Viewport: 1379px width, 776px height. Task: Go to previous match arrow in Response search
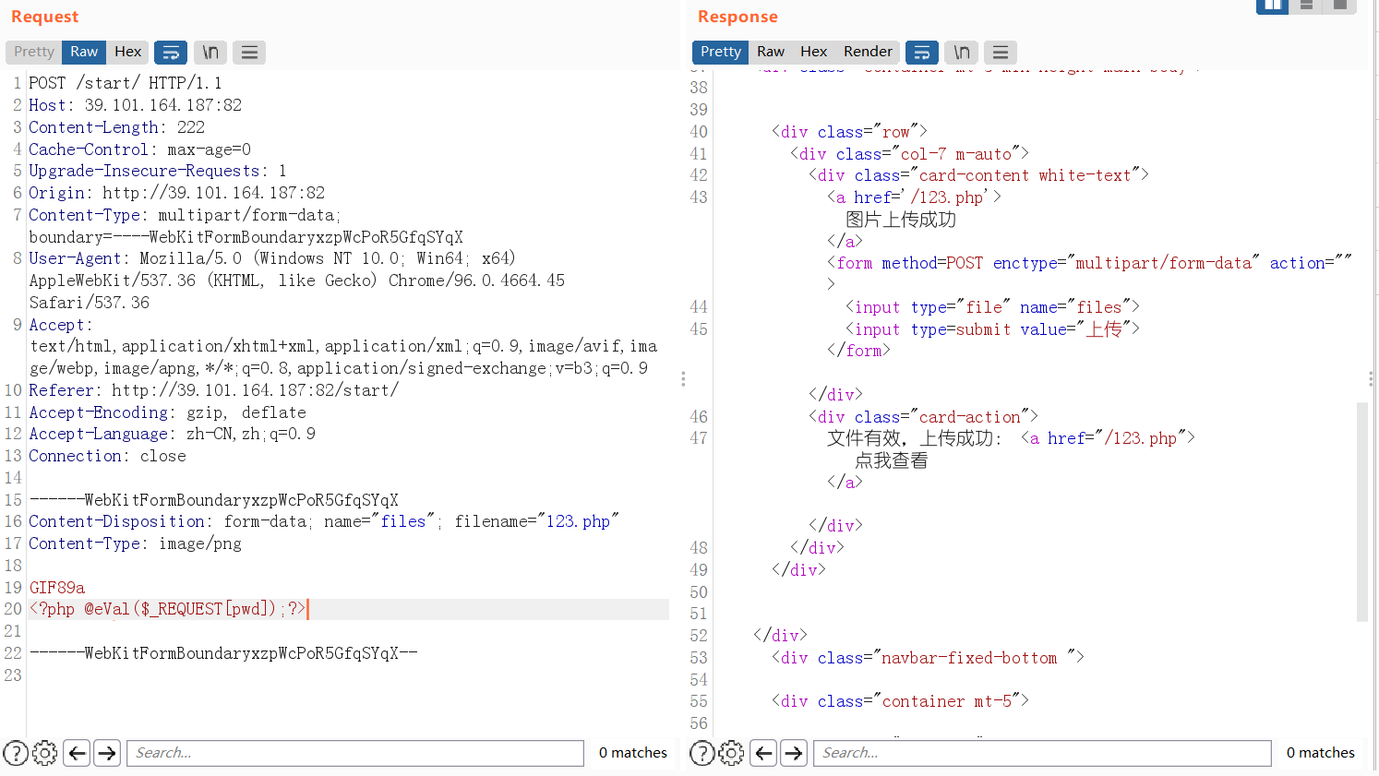[x=764, y=753]
